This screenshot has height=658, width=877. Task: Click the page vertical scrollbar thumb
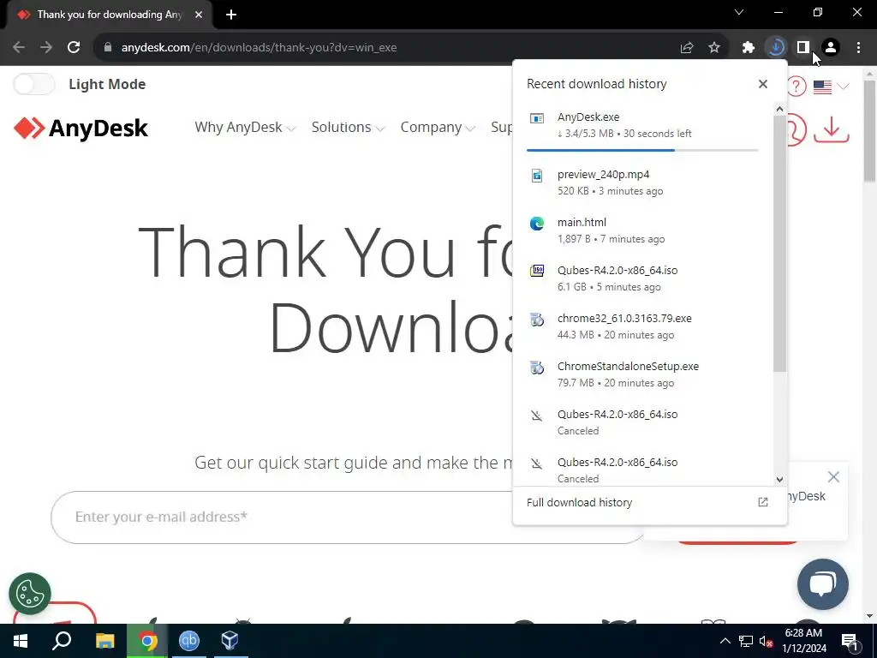[x=869, y=130]
